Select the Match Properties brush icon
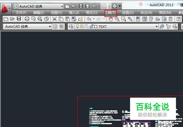 [x=74, y=19]
